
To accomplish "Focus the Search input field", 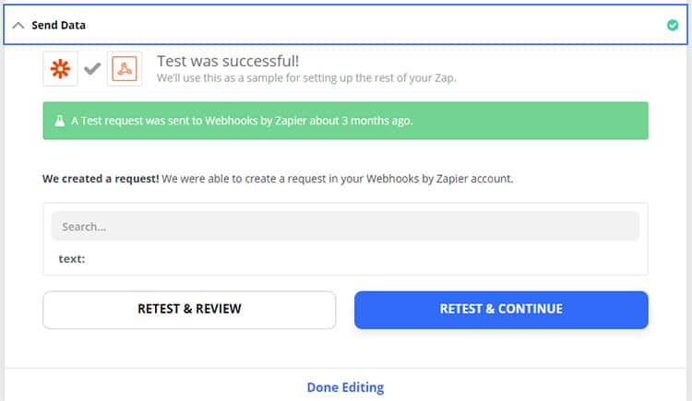I will click(x=345, y=226).
